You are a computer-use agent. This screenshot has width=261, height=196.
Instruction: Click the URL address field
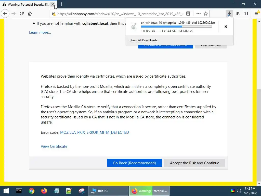click(x=120, y=14)
